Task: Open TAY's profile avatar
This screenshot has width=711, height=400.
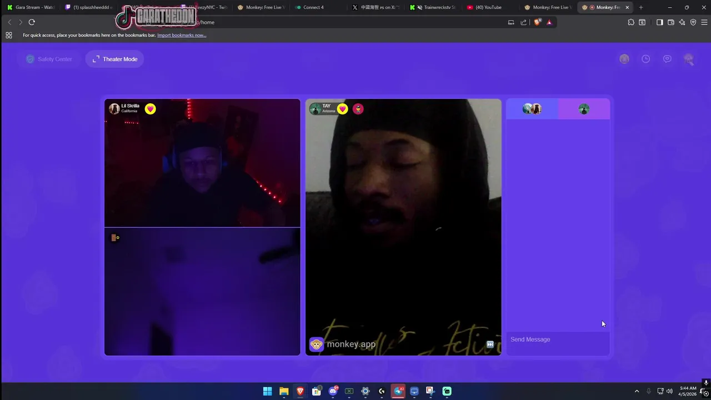Action: tap(315, 108)
